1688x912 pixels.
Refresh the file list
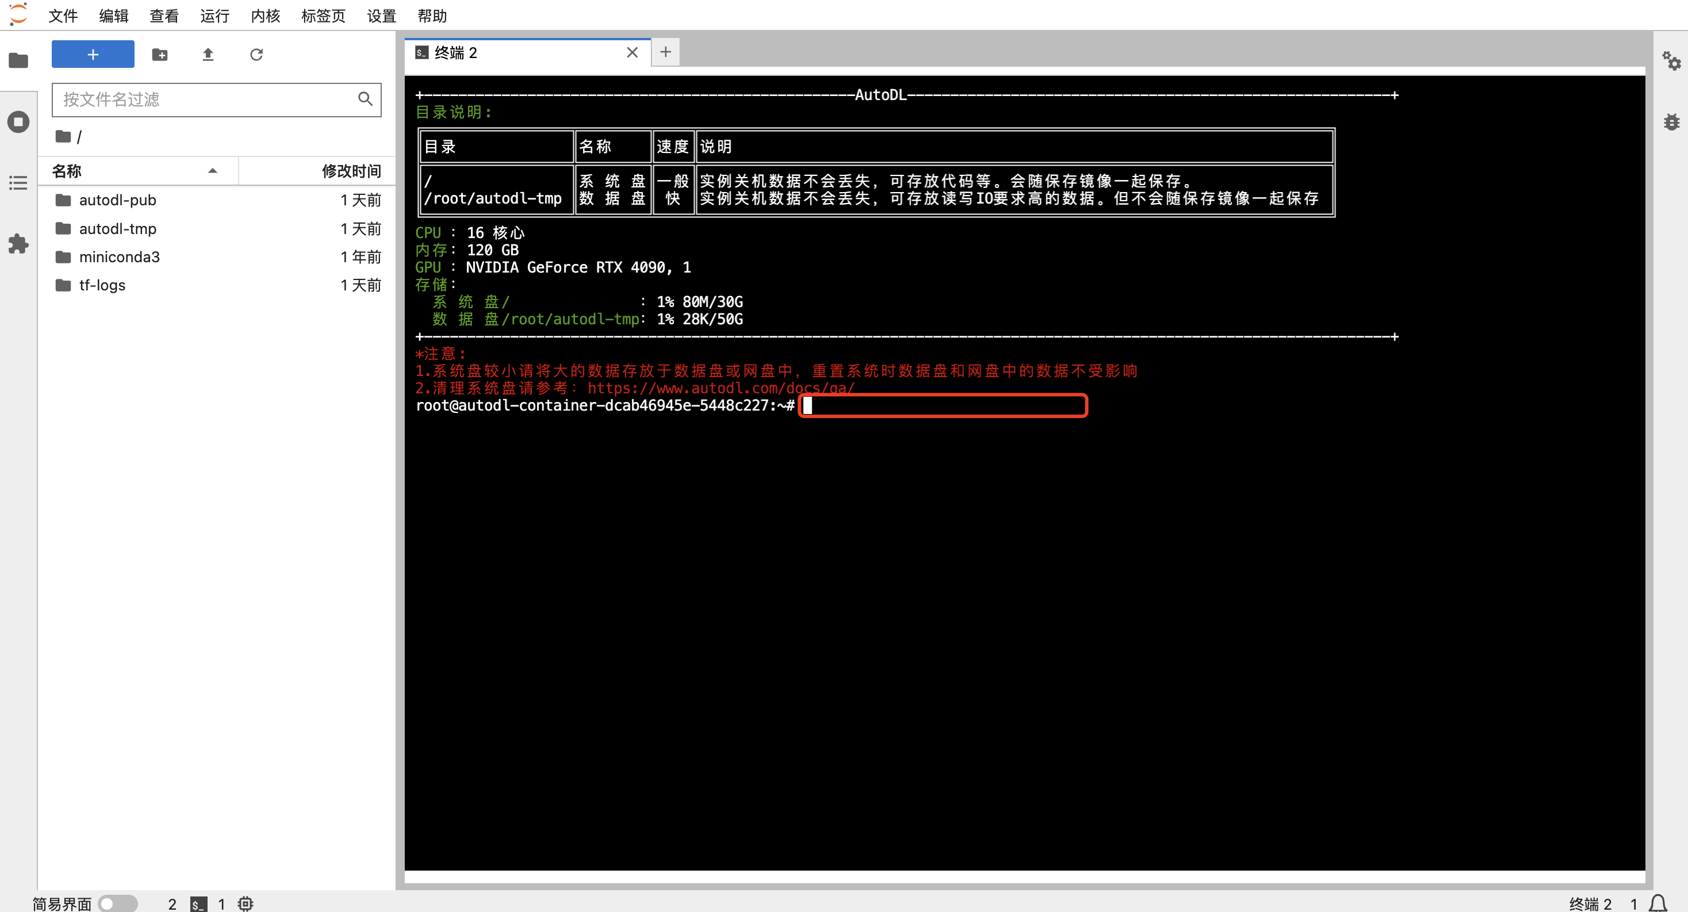click(x=256, y=55)
